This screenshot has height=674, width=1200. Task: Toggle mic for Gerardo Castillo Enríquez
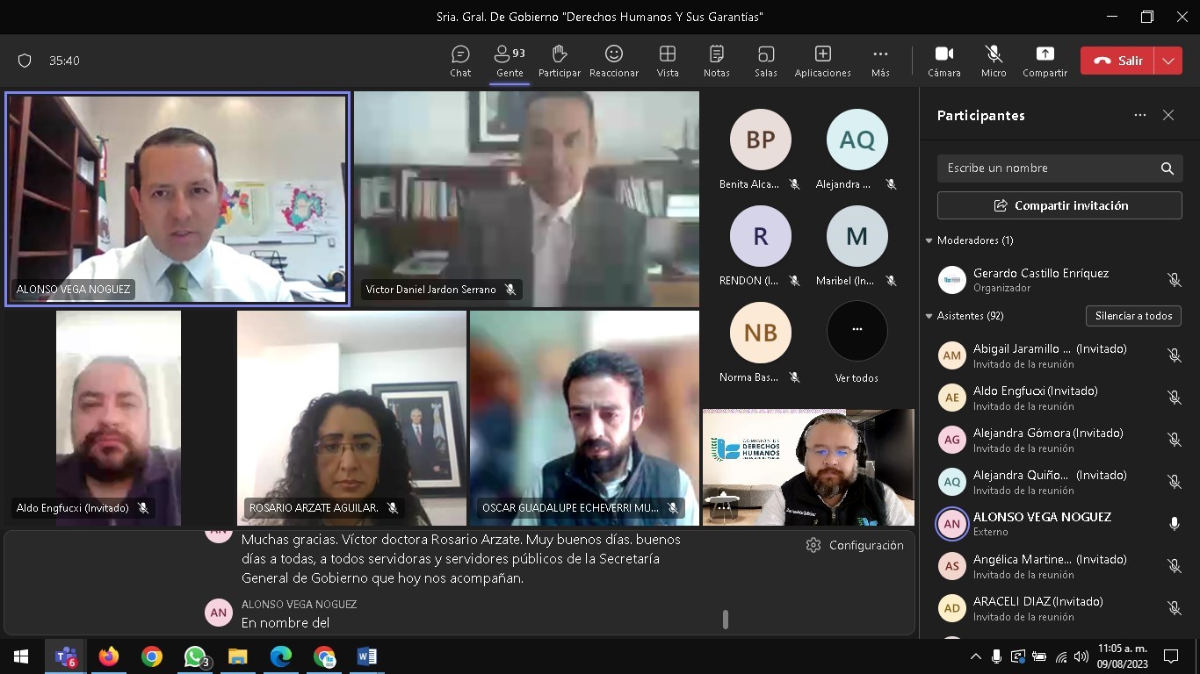click(x=1174, y=280)
